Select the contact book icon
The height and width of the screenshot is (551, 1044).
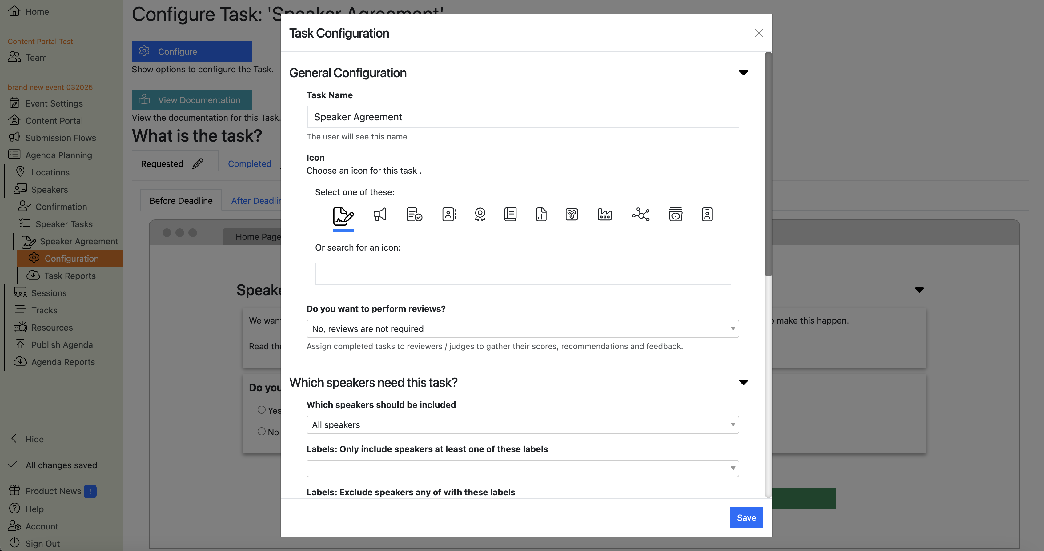449,214
